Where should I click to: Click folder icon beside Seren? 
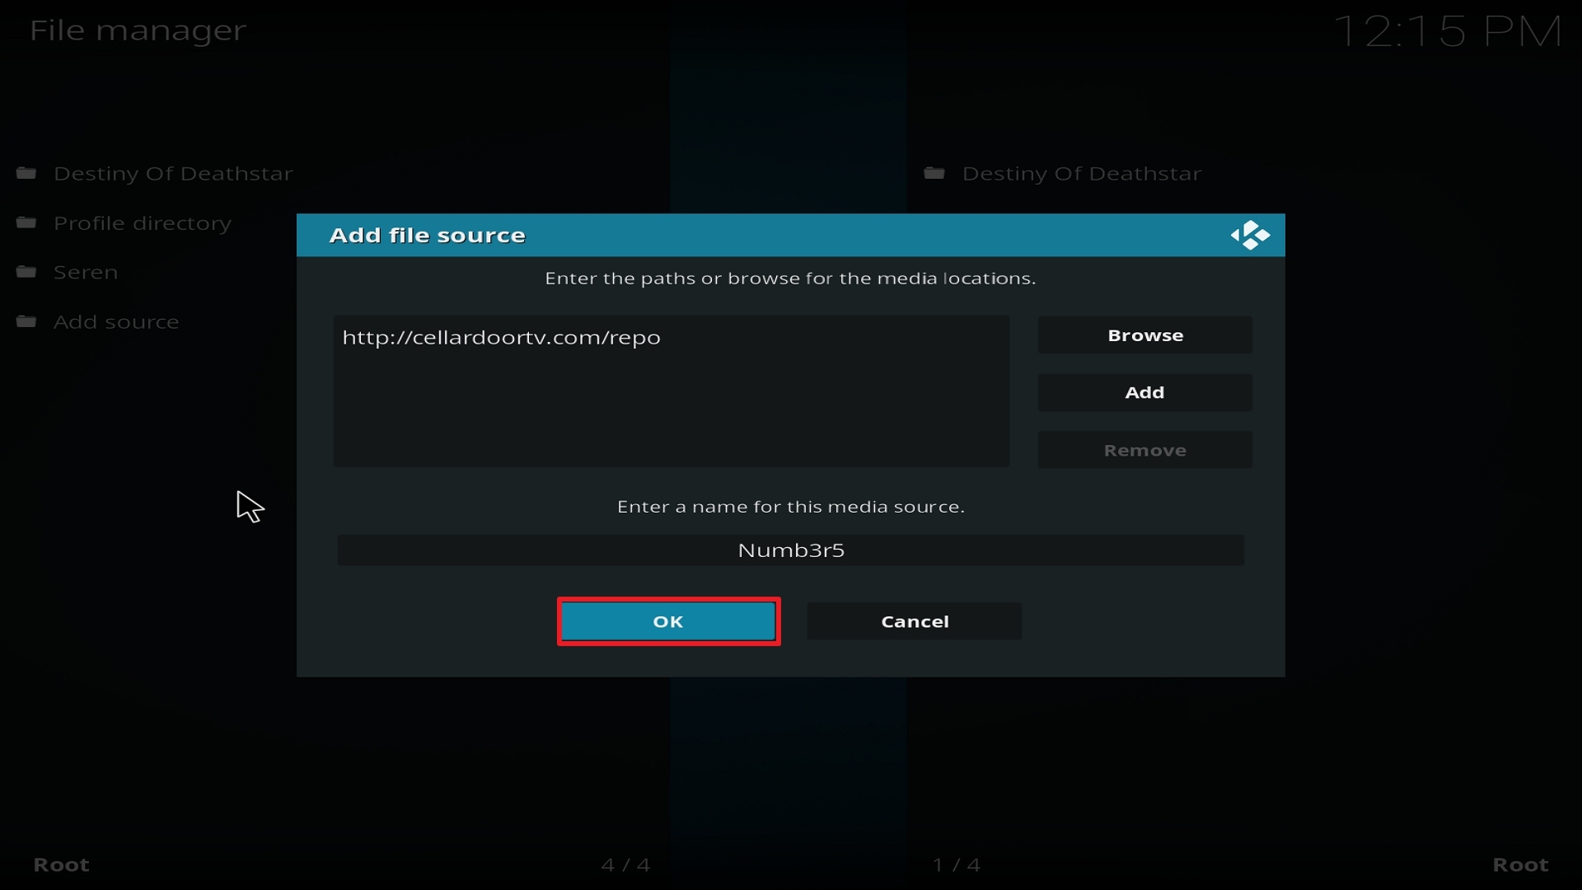[x=26, y=272]
